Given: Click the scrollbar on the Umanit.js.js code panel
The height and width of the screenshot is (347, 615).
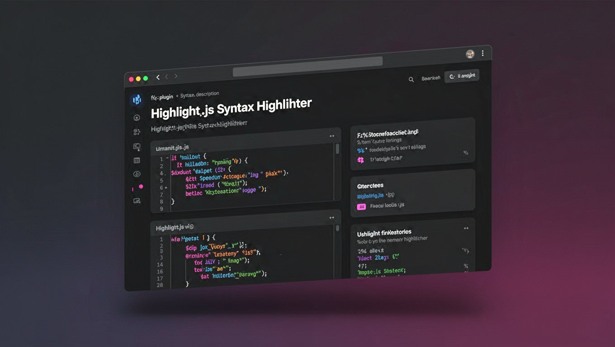Looking at the screenshot, I should (x=337, y=149).
